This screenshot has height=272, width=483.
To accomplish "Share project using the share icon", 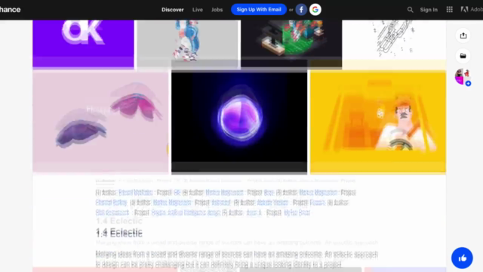I will click(463, 36).
